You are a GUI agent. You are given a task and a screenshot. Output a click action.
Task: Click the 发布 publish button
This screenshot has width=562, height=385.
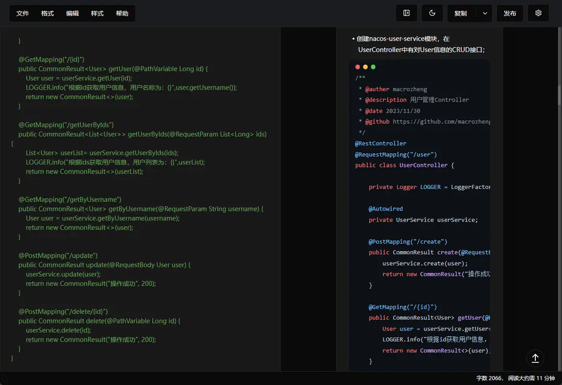click(x=510, y=13)
